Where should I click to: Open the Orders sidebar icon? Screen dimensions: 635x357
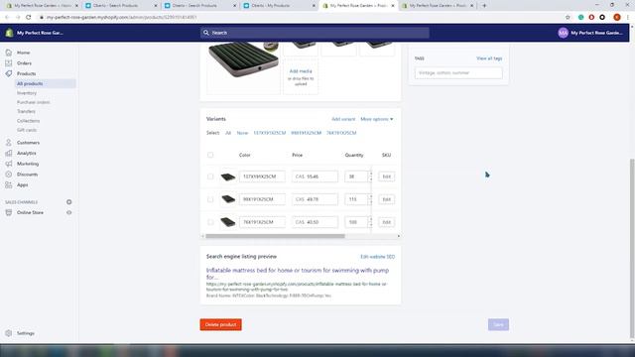coord(9,63)
